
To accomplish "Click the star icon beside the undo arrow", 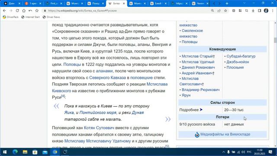I will point(37,10).
